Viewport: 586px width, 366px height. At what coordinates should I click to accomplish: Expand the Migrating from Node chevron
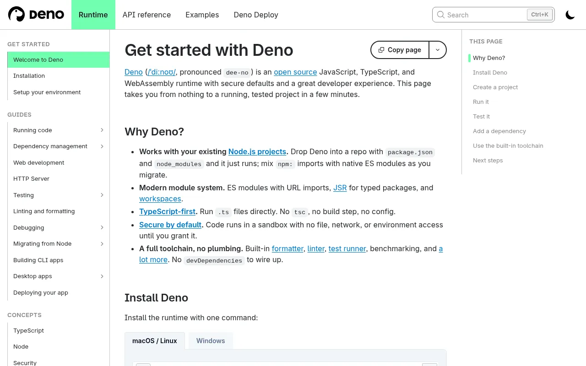click(102, 244)
